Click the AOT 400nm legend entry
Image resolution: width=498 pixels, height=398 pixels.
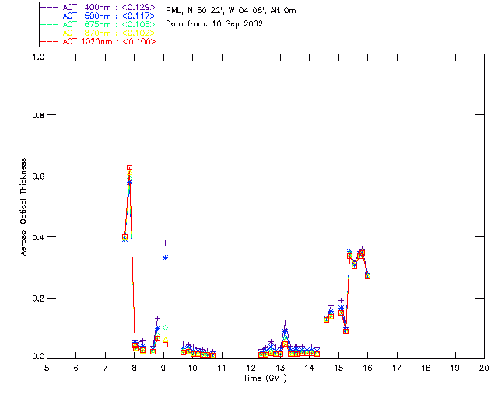[99, 7]
